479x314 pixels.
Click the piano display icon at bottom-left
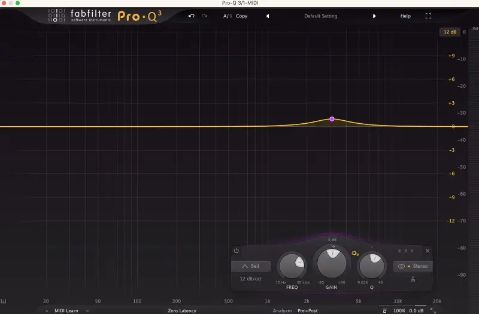click(4, 301)
